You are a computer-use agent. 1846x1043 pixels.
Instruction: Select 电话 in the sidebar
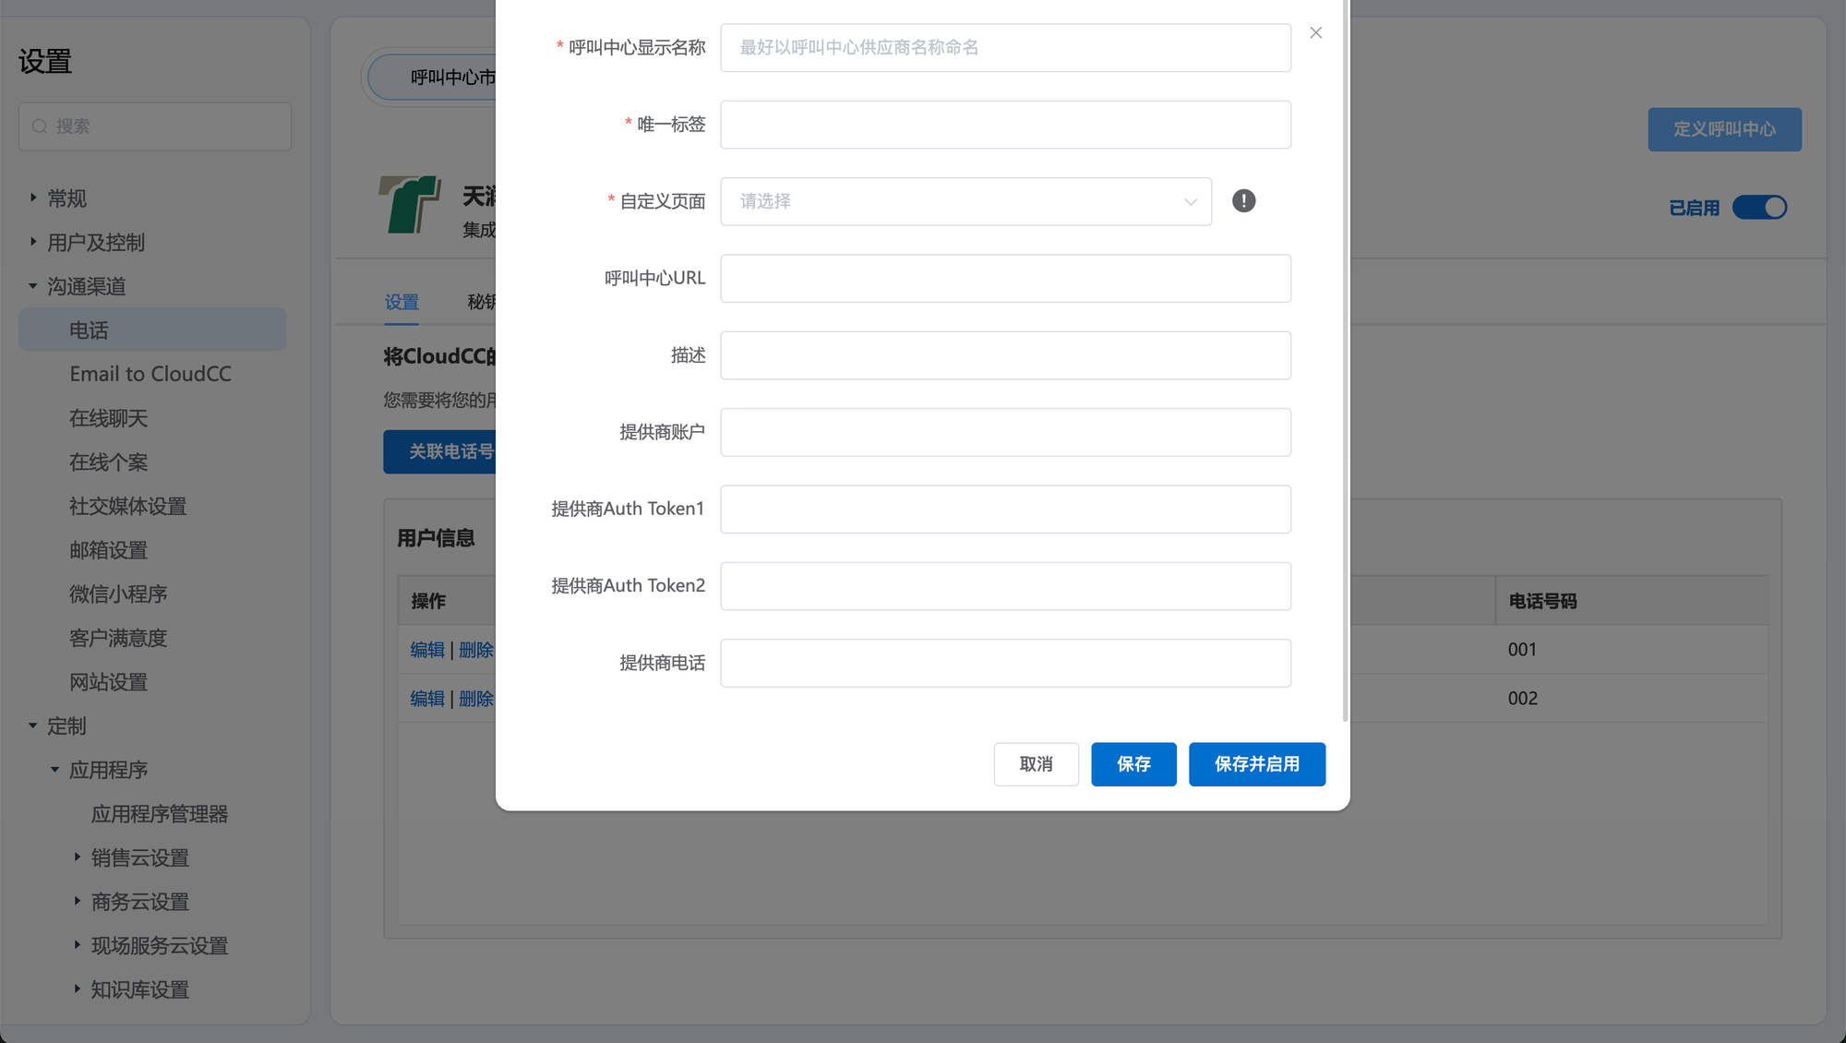pos(90,330)
